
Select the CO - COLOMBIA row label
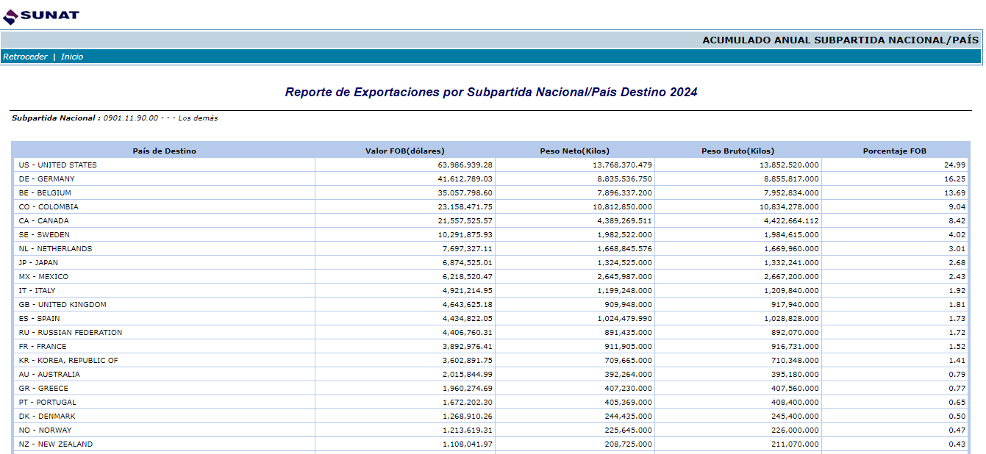(x=49, y=207)
